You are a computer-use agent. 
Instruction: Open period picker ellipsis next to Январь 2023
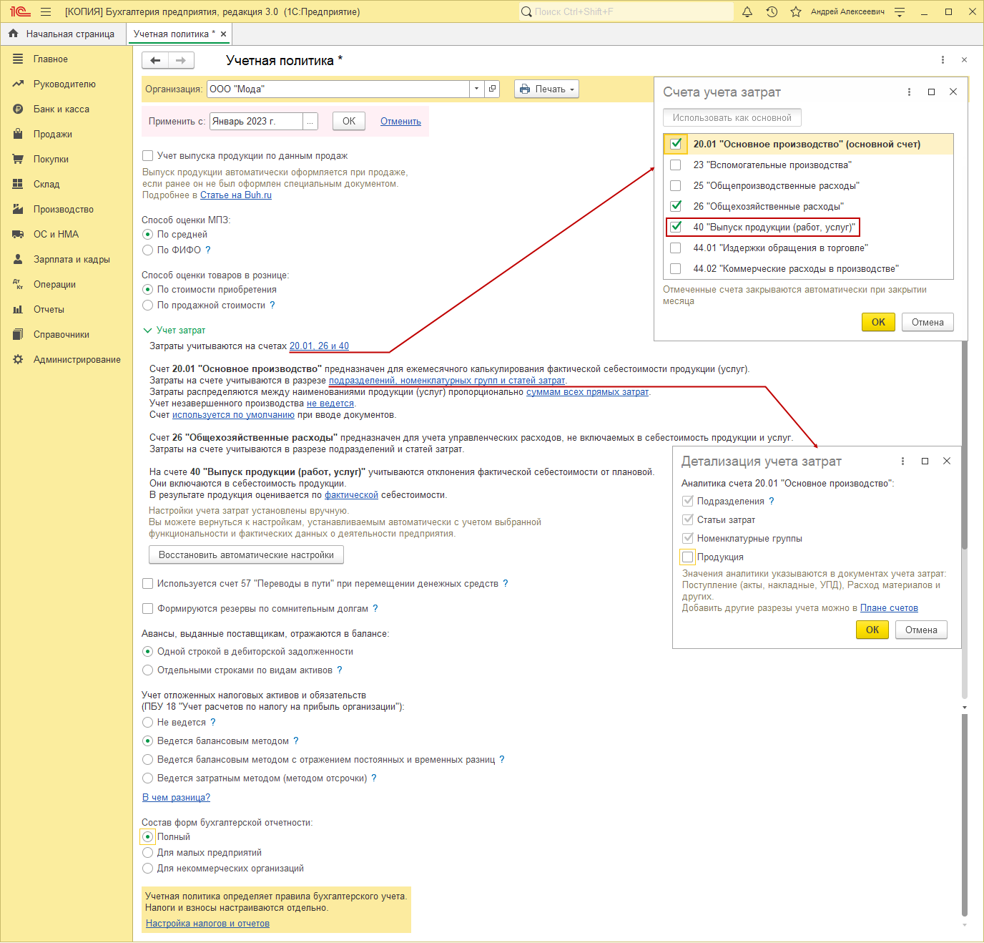click(310, 122)
